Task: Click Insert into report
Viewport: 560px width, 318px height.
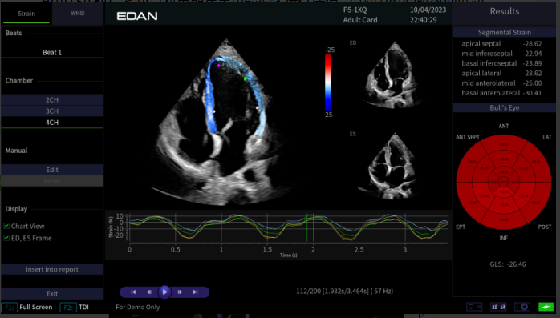Action: click(x=52, y=269)
